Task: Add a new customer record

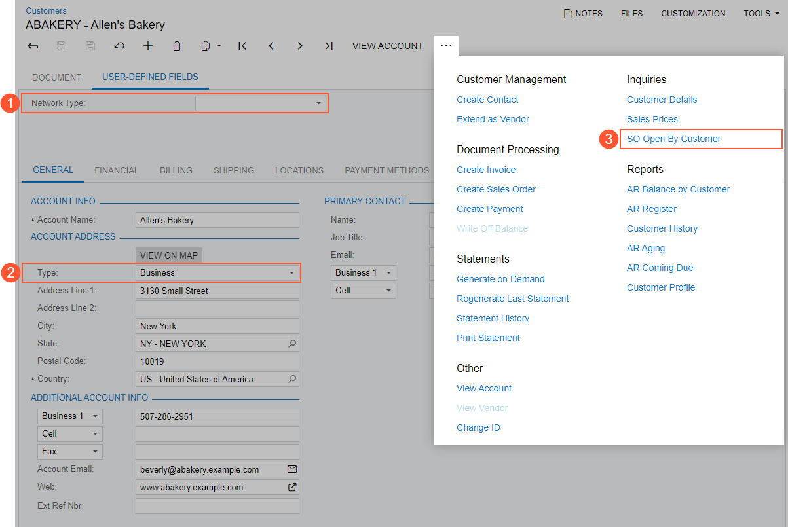Action: pyautogui.click(x=147, y=46)
